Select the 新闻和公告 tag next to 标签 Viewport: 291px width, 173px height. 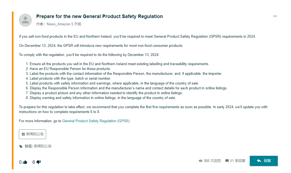pyautogui.click(x=43, y=146)
